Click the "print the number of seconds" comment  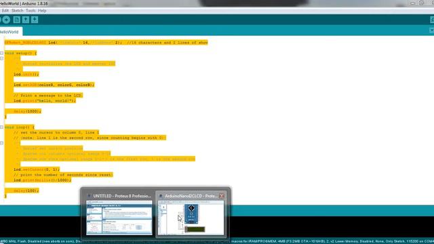tap(63, 175)
